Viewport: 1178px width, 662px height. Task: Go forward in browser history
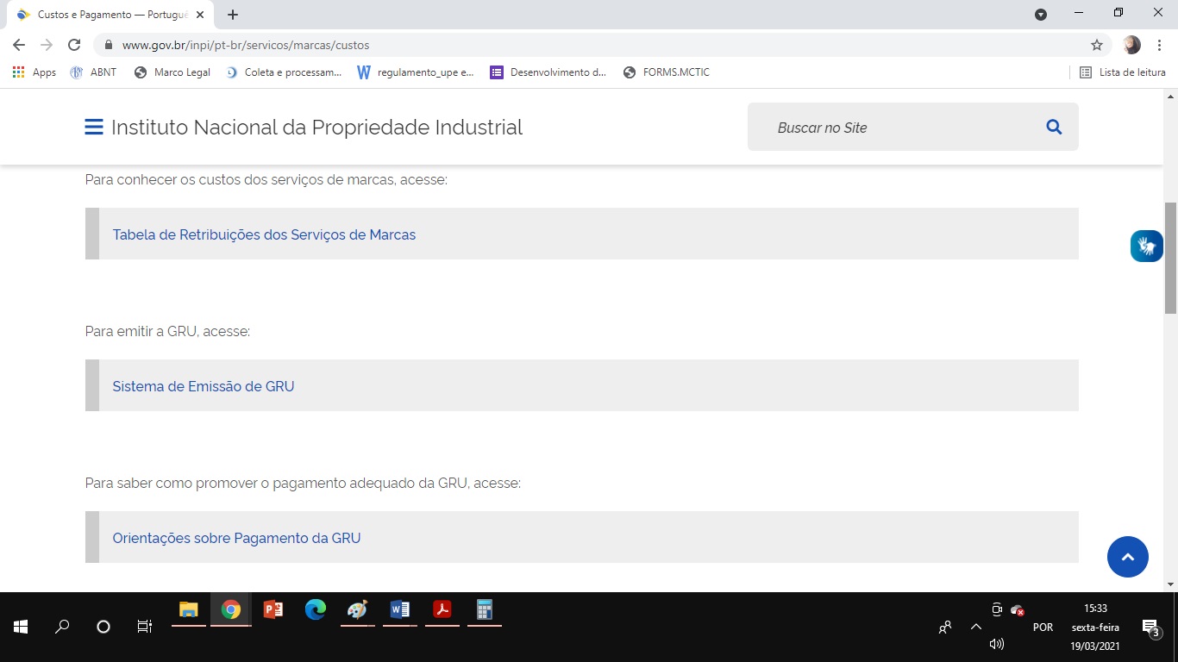pos(47,45)
